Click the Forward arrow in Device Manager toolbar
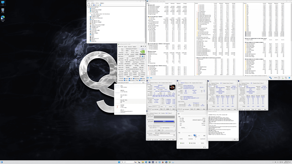This screenshot has width=292, height=164. coord(89,5)
